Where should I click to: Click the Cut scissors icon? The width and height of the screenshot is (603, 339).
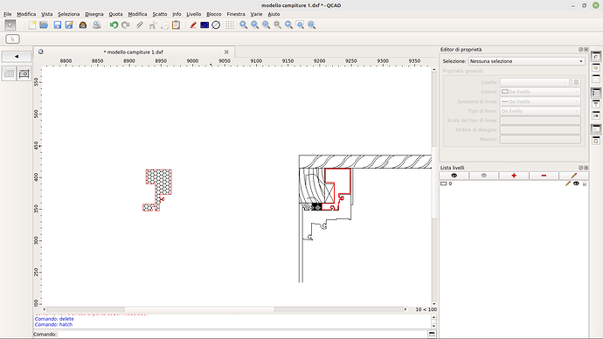point(153,25)
